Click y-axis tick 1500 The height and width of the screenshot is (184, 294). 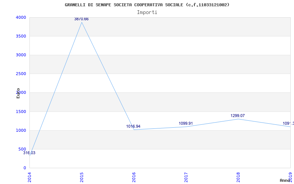tap(21, 112)
